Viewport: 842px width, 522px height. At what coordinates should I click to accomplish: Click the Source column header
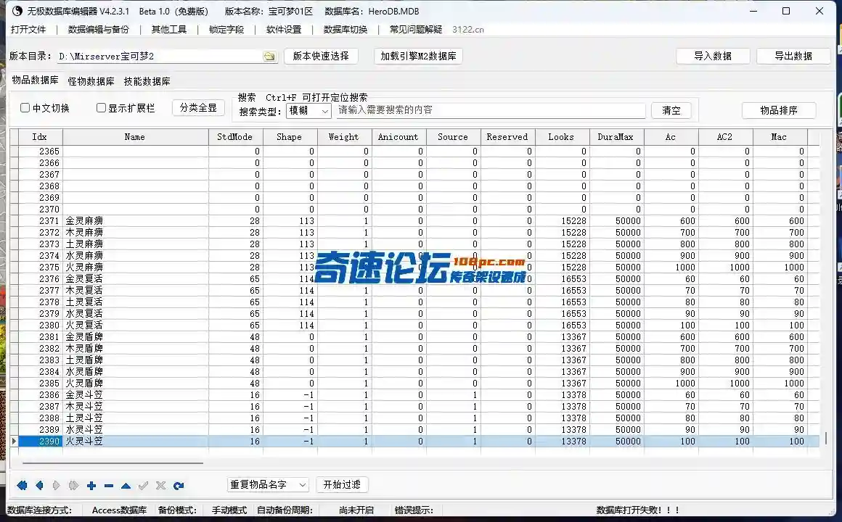tap(453, 137)
